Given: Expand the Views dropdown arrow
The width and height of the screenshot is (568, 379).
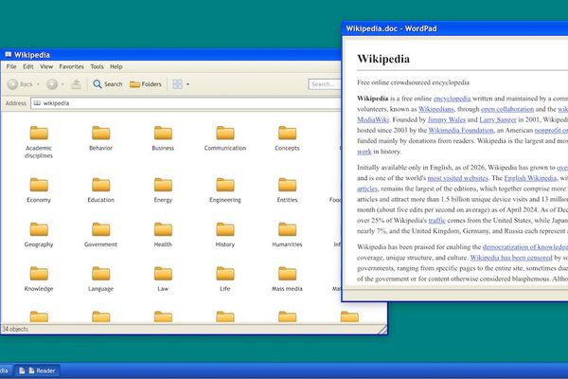Looking at the screenshot, I should pos(187,84).
